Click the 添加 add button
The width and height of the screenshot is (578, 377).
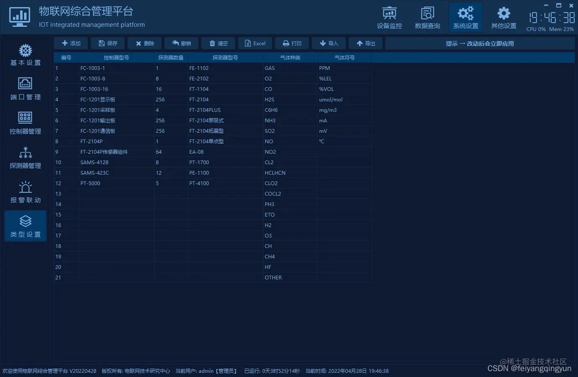click(x=70, y=43)
